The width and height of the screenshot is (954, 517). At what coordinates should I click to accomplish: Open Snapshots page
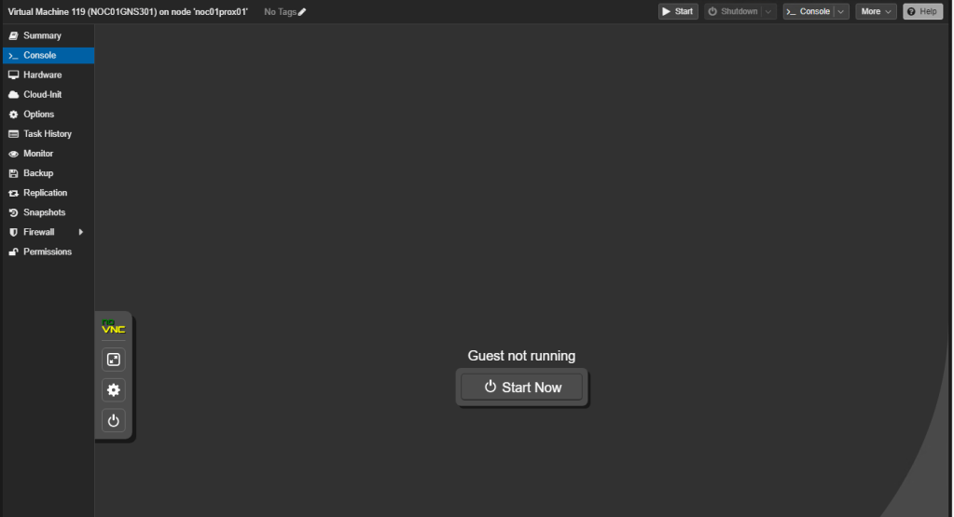(44, 212)
